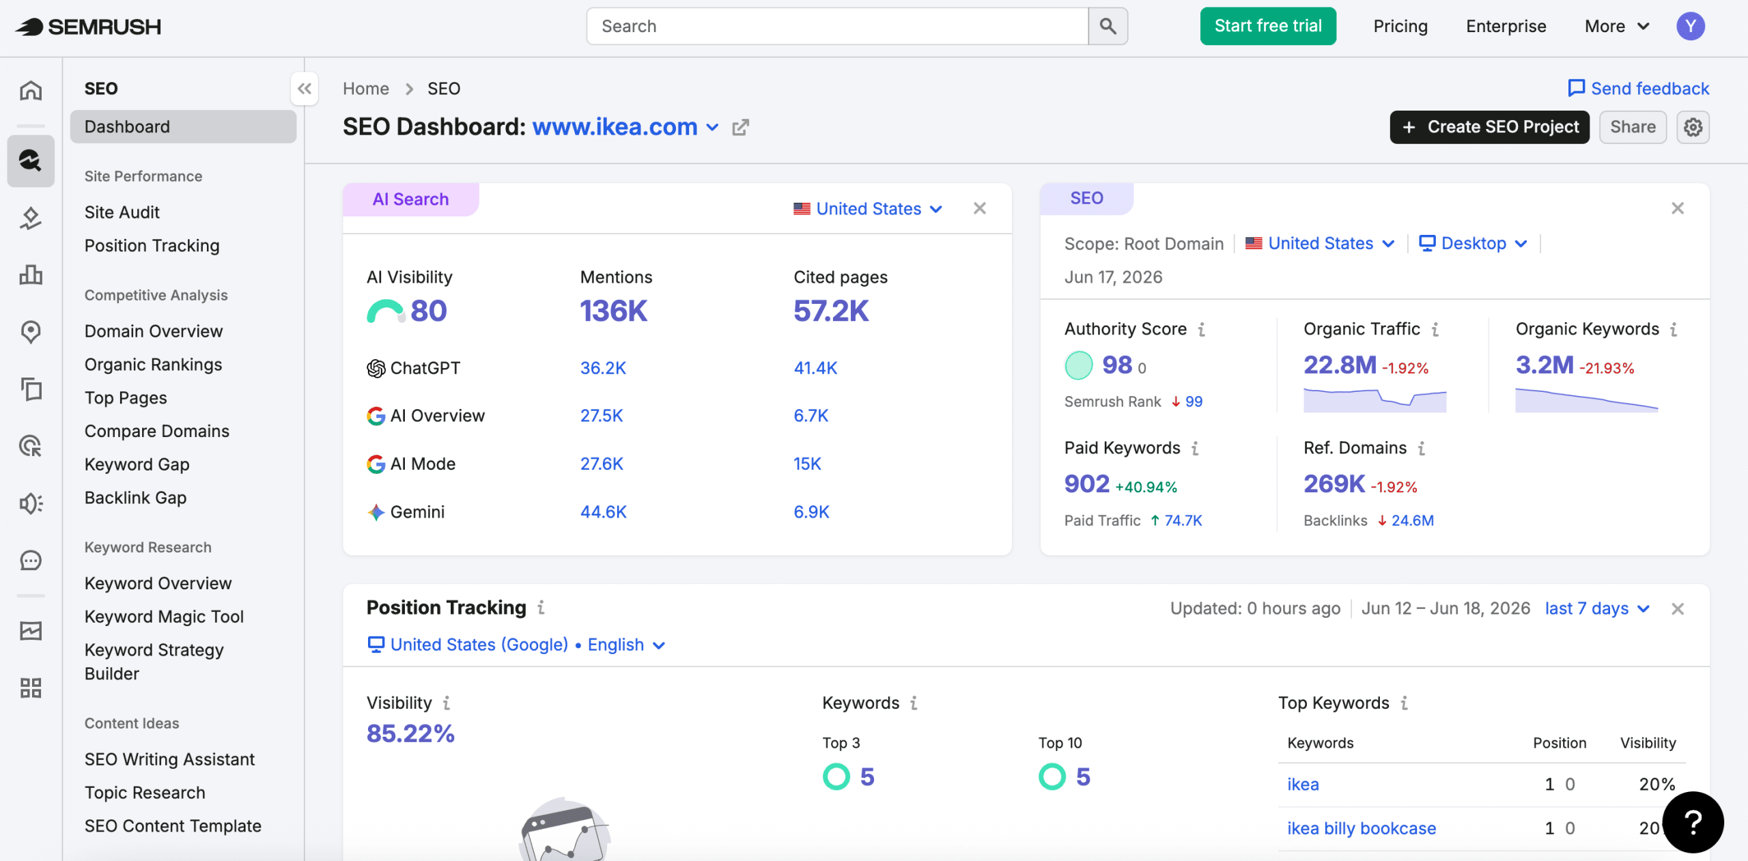Open dashboard settings gear icon
Viewport: 1748px width, 861px height.
coord(1693,127)
